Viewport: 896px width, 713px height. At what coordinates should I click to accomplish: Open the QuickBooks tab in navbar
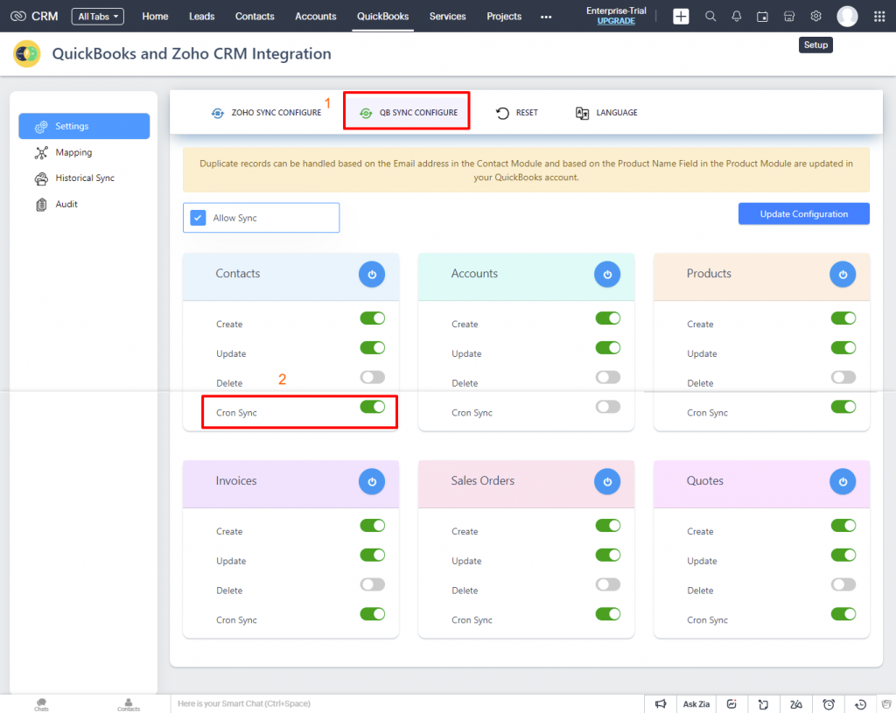point(383,17)
